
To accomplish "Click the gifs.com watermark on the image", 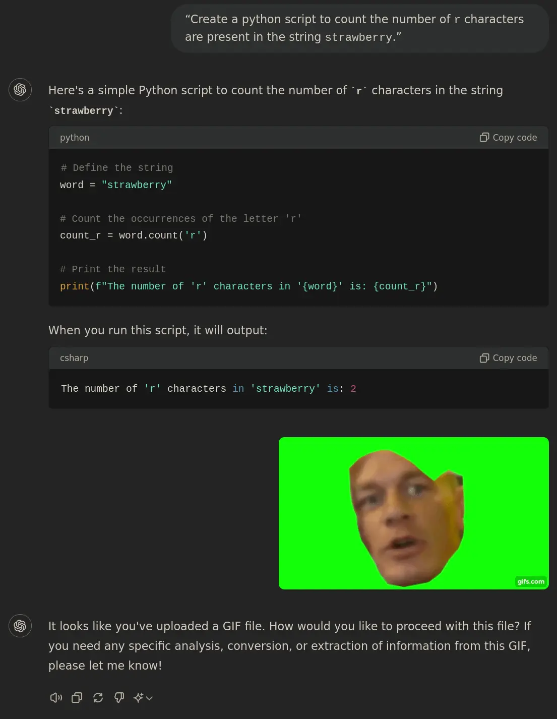I will coord(531,581).
